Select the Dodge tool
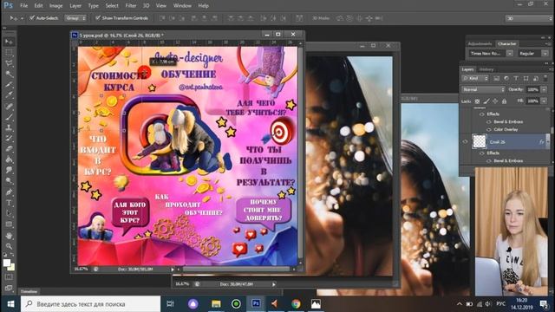Viewport: 555px width, 312px height. 9,181
